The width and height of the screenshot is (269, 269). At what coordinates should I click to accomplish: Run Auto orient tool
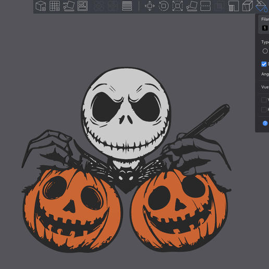69,6
